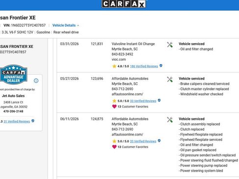239x179 pixels.
Task: Click the 31 Verified Reviews link for Jet Auto Sales
Action: tap(17, 121)
